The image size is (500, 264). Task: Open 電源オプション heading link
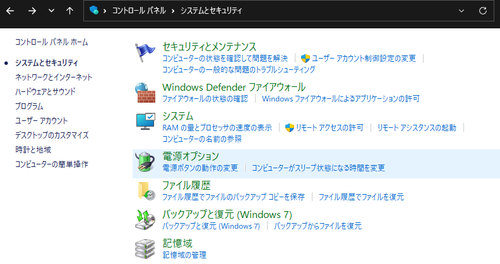[191, 156]
